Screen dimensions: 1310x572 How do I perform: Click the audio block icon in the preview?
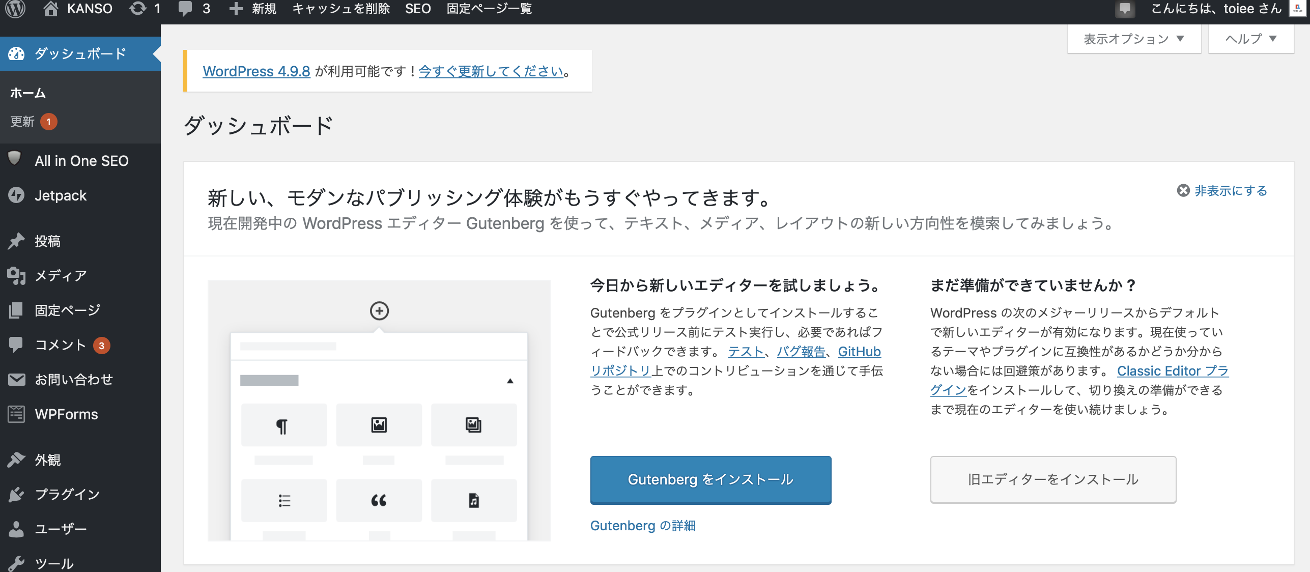473,500
